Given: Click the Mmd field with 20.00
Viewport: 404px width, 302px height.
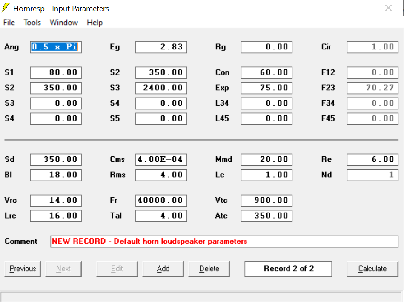Looking at the screenshot, I should [266, 160].
